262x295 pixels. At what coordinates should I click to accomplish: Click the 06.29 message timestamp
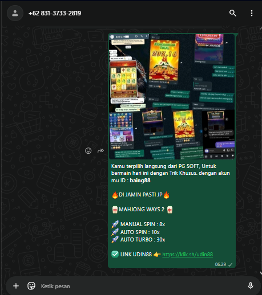220,264
